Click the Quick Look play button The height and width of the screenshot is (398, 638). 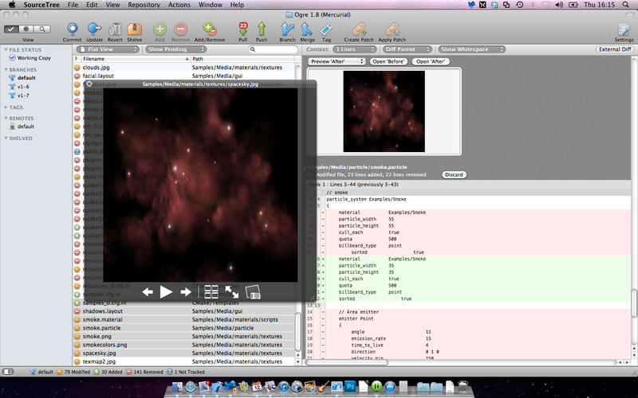(x=166, y=291)
